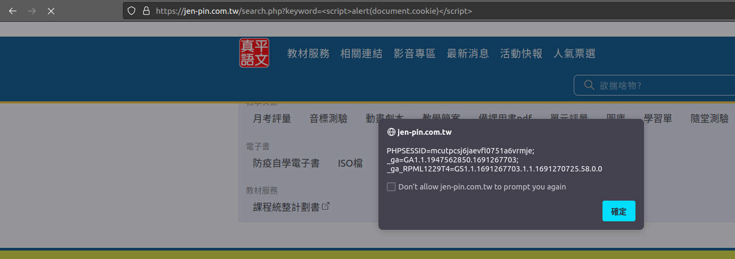Open the 相關連結 nav menu
735x259 pixels.
click(x=361, y=54)
